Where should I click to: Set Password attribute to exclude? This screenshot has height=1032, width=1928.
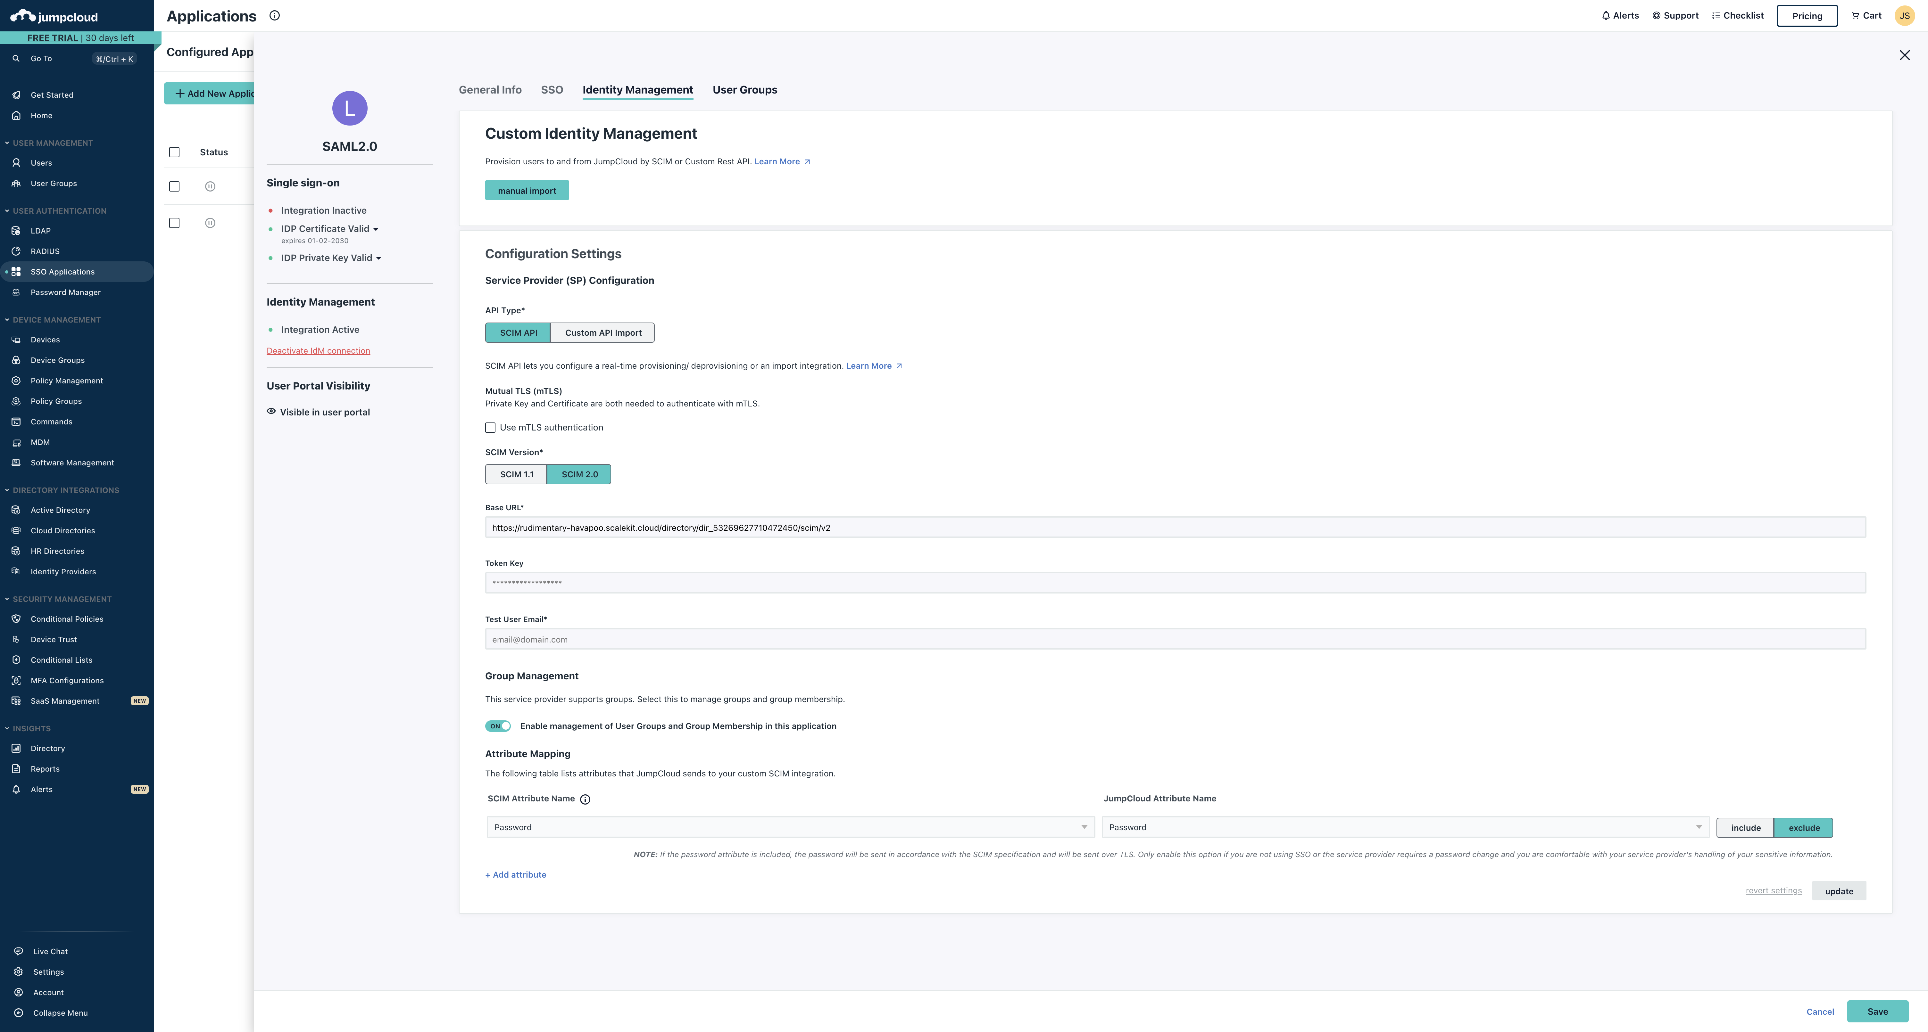(1804, 828)
